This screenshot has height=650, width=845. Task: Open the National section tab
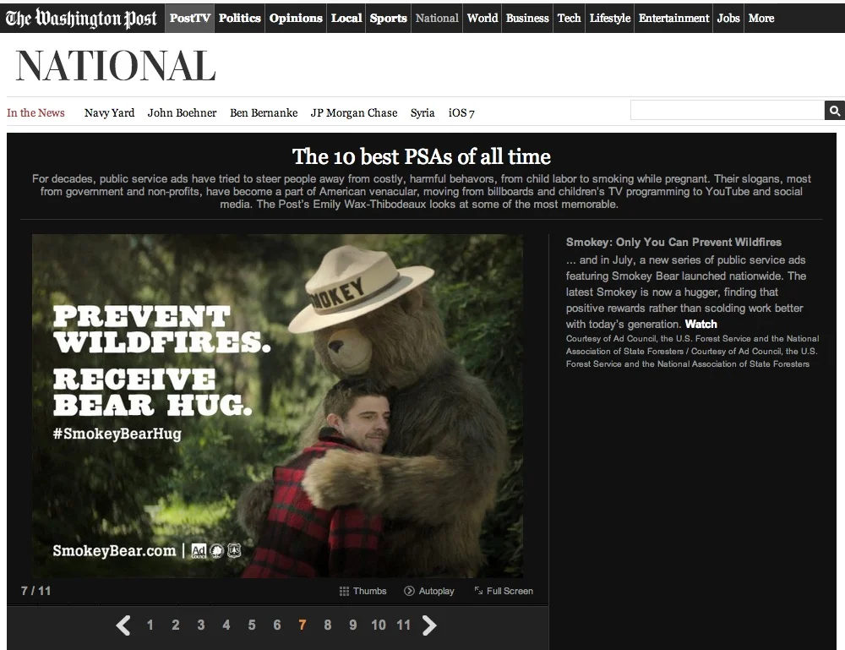tap(437, 18)
